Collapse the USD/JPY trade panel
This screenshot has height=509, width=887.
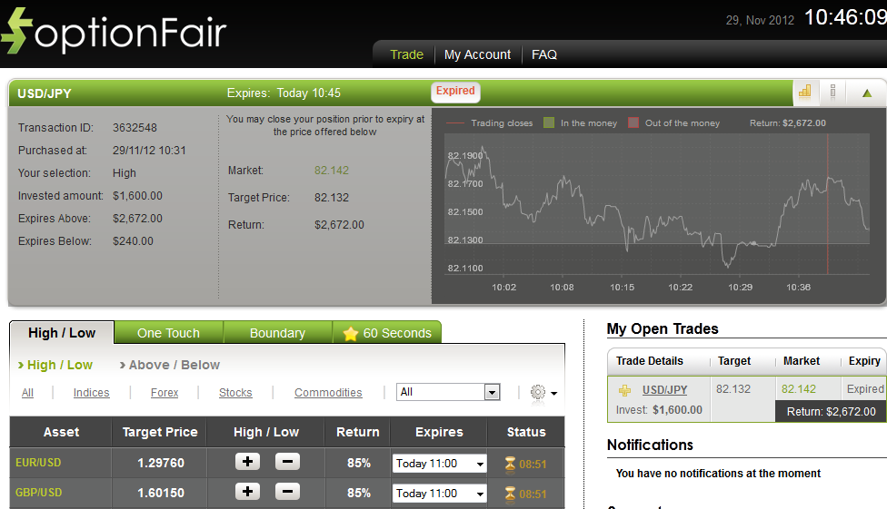tap(866, 93)
